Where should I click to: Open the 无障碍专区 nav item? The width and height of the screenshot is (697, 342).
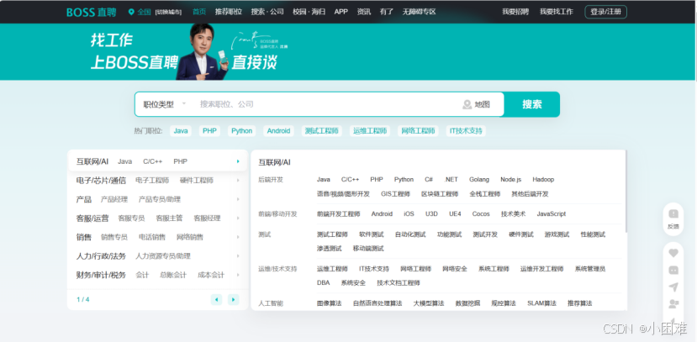(420, 12)
